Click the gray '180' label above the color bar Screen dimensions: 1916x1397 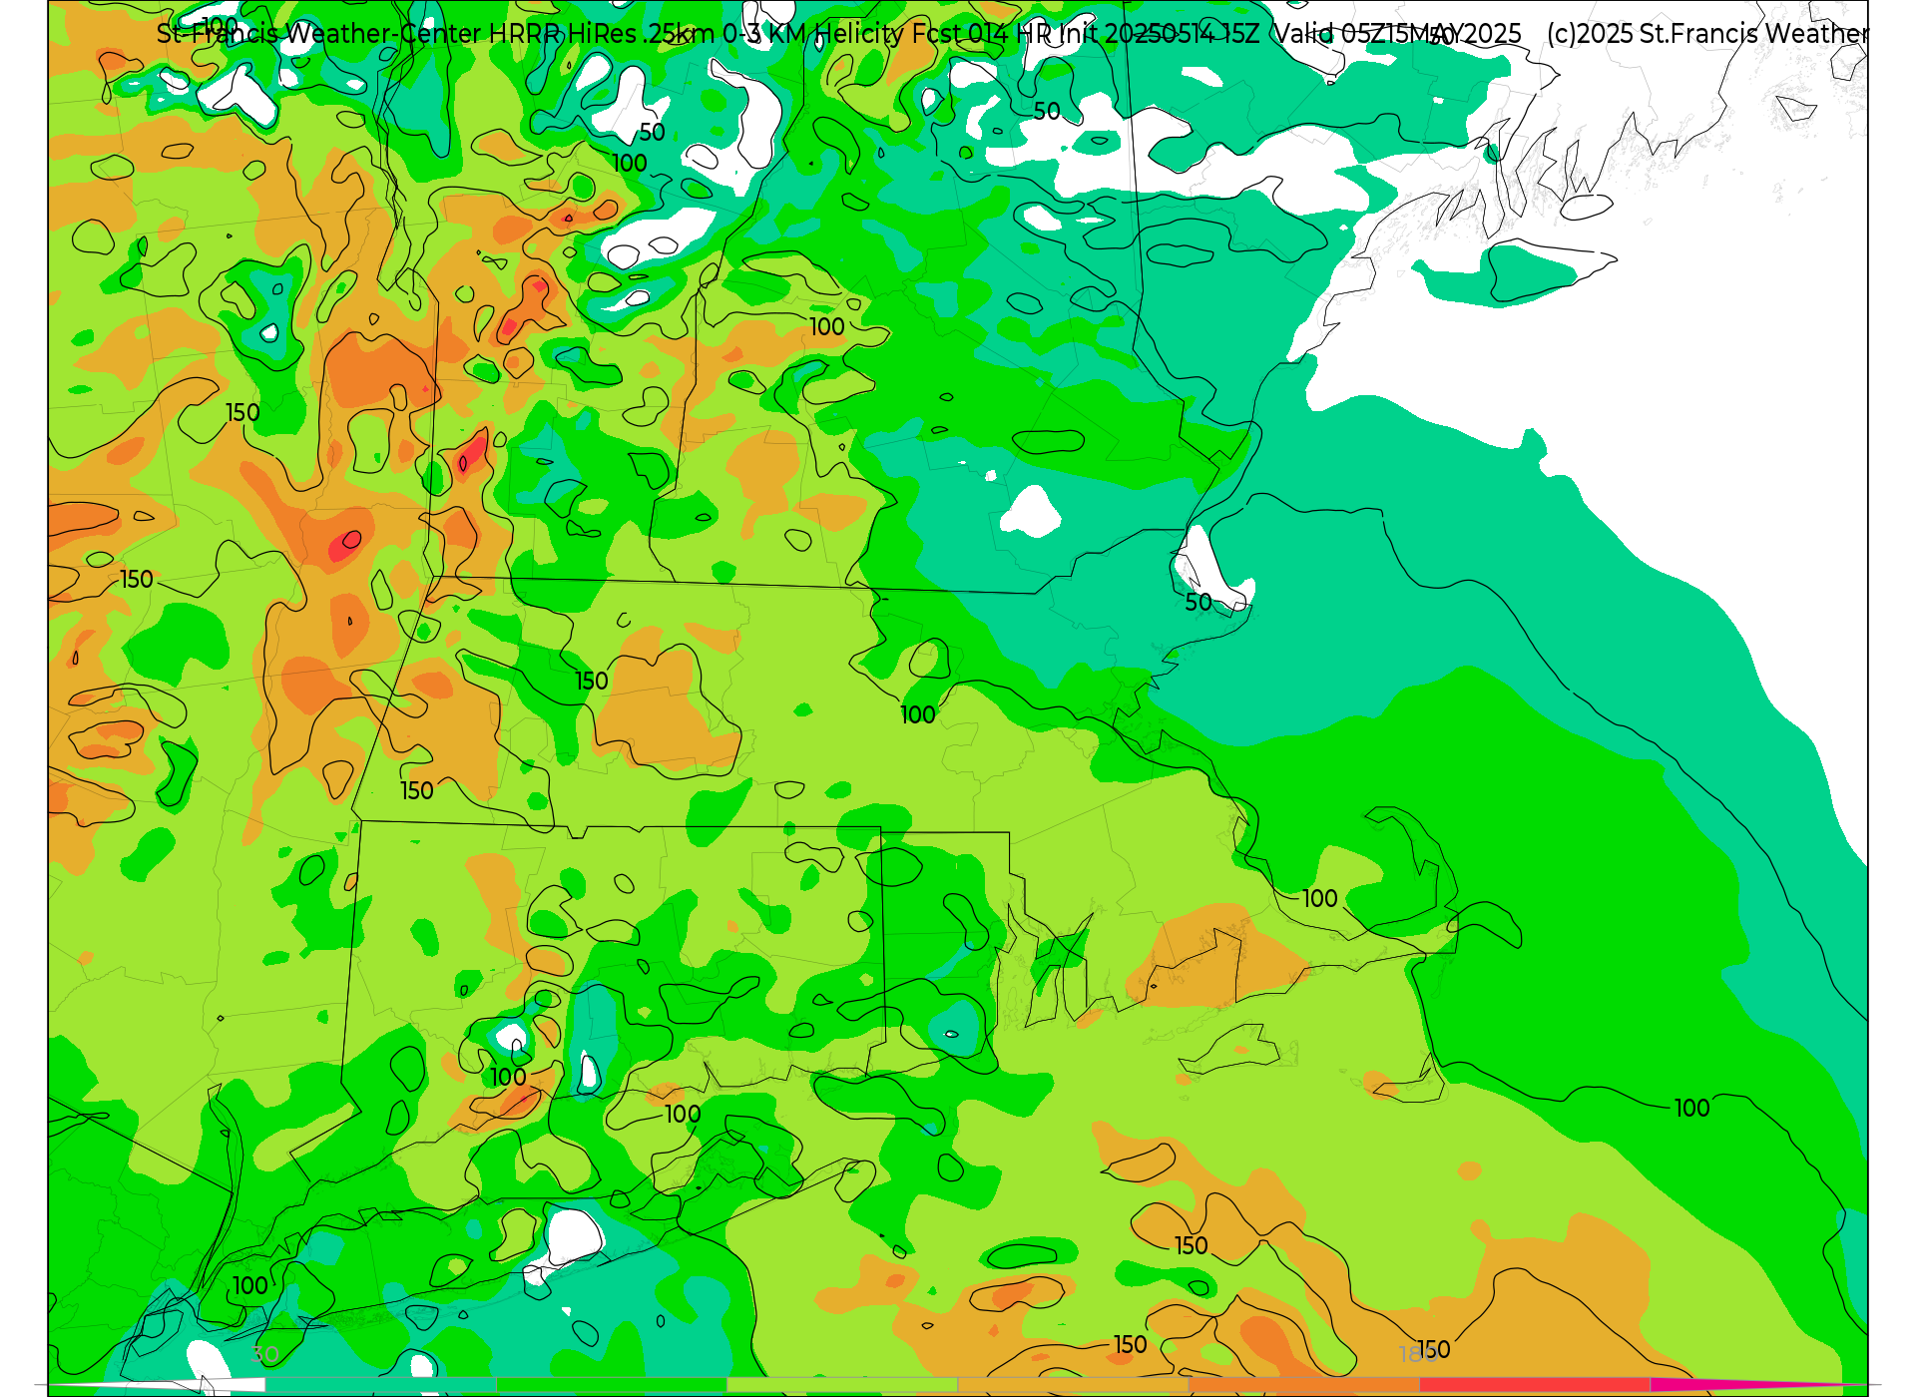pyautogui.click(x=1418, y=1354)
